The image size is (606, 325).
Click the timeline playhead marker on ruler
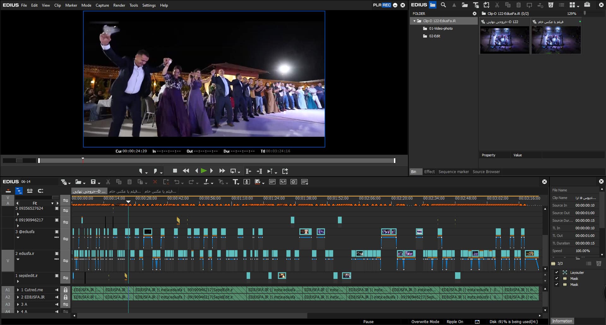tap(128, 201)
